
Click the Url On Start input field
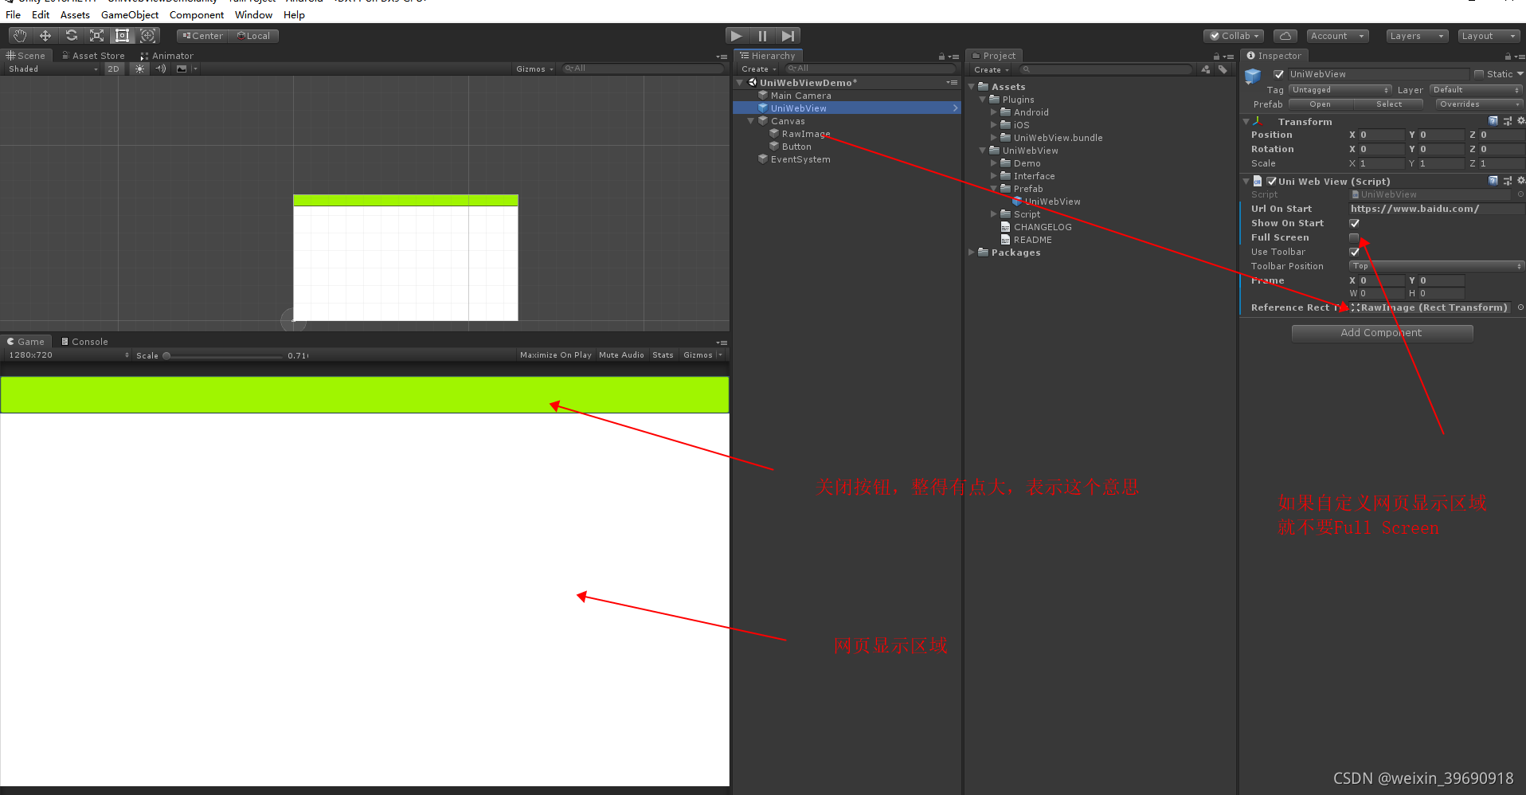[x=1434, y=208]
